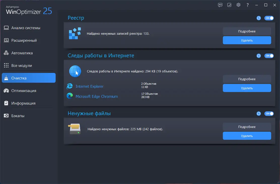
Task: Click the icon beside Автоматика
Action: pyautogui.click(x=6, y=53)
